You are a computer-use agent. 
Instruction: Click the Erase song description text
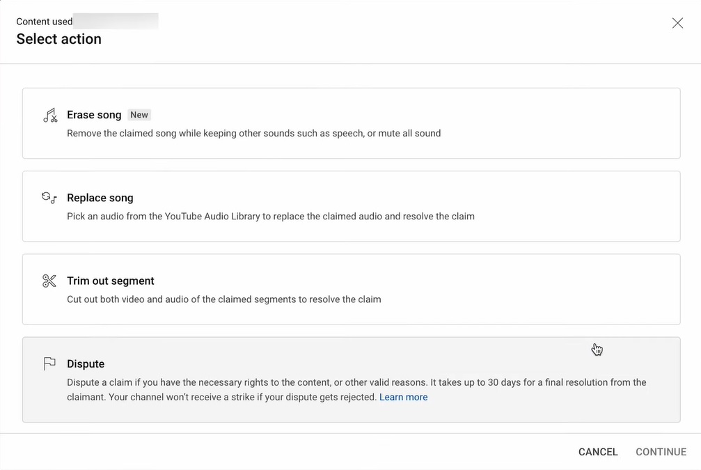[x=253, y=133]
